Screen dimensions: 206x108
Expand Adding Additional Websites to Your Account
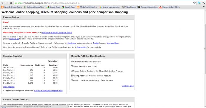coord(72,76)
